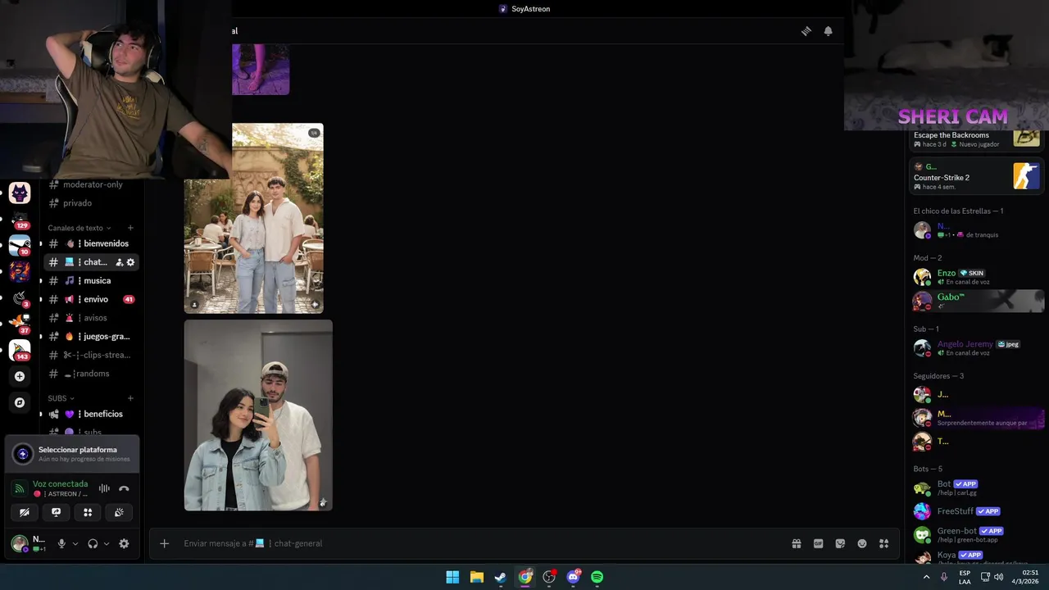The height and width of the screenshot is (590, 1049).
Task: Open volume control in system tray
Action: point(998,577)
